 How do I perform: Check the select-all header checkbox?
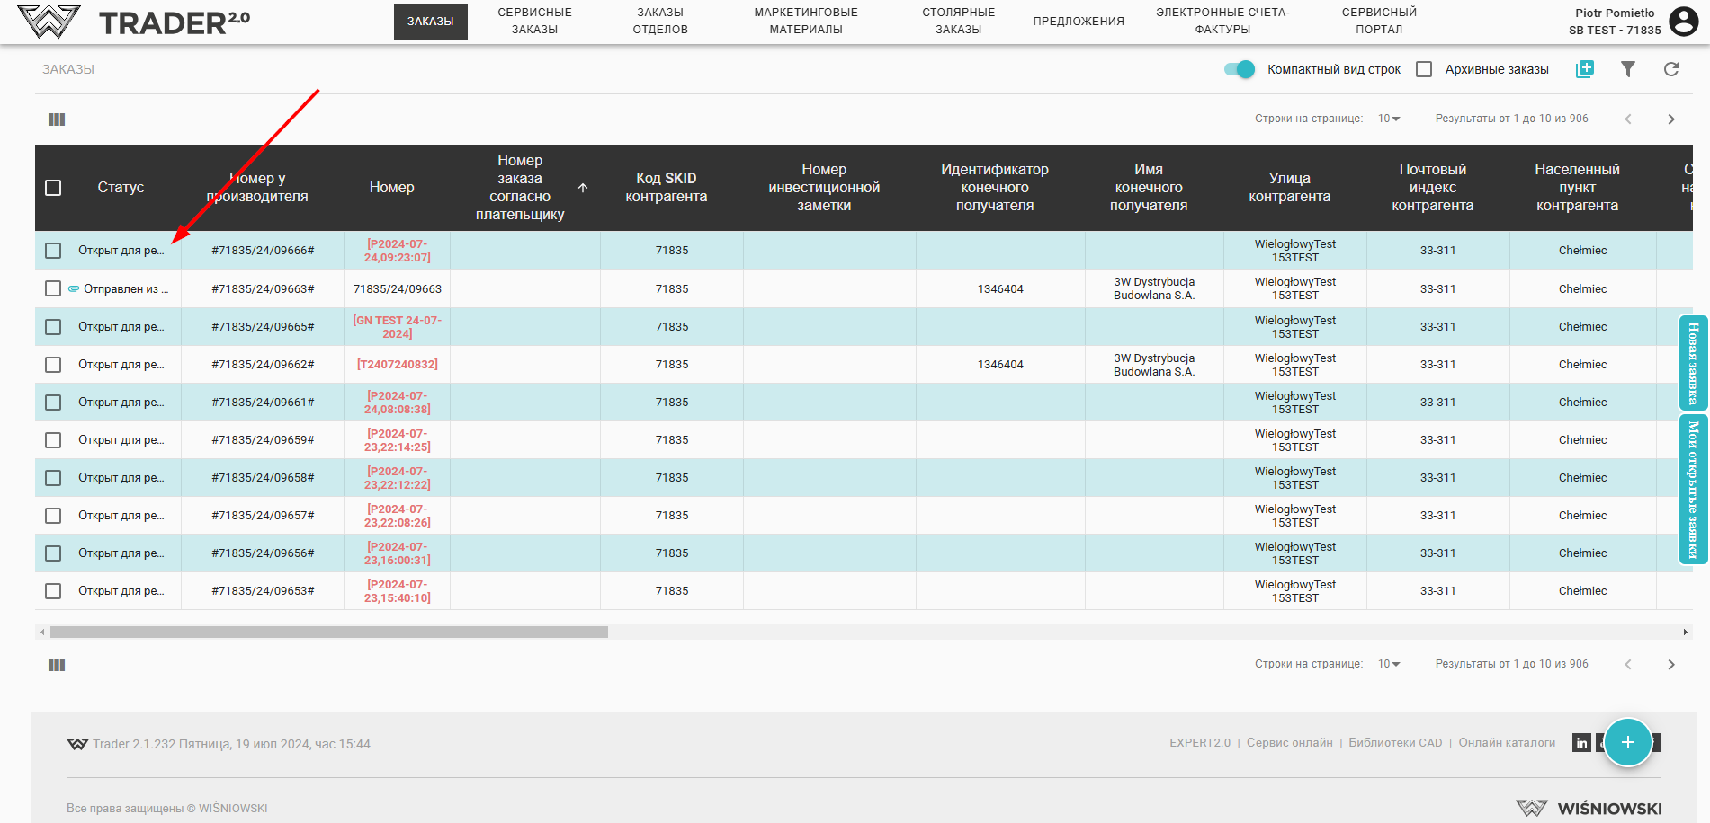(x=53, y=188)
